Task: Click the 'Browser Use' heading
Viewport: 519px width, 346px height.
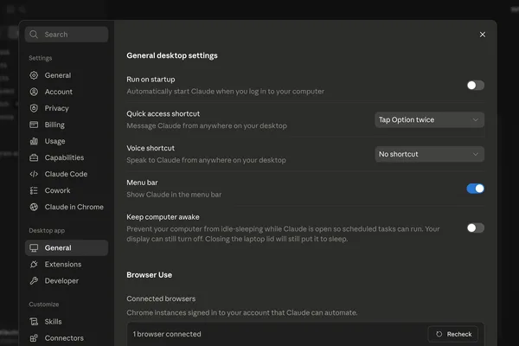Action: (x=150, y=275)
